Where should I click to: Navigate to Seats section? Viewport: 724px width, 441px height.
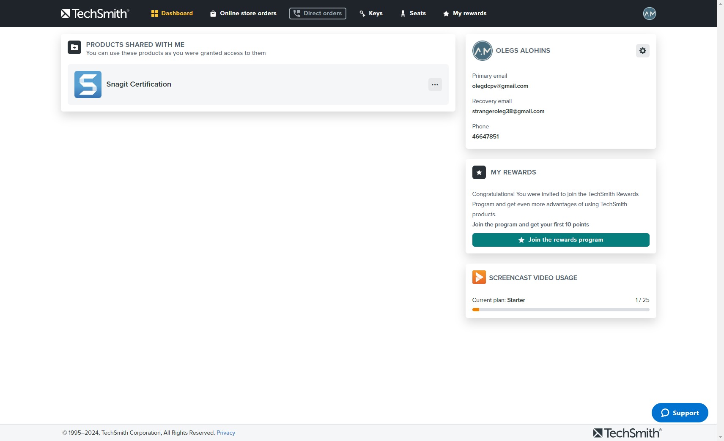413,14
